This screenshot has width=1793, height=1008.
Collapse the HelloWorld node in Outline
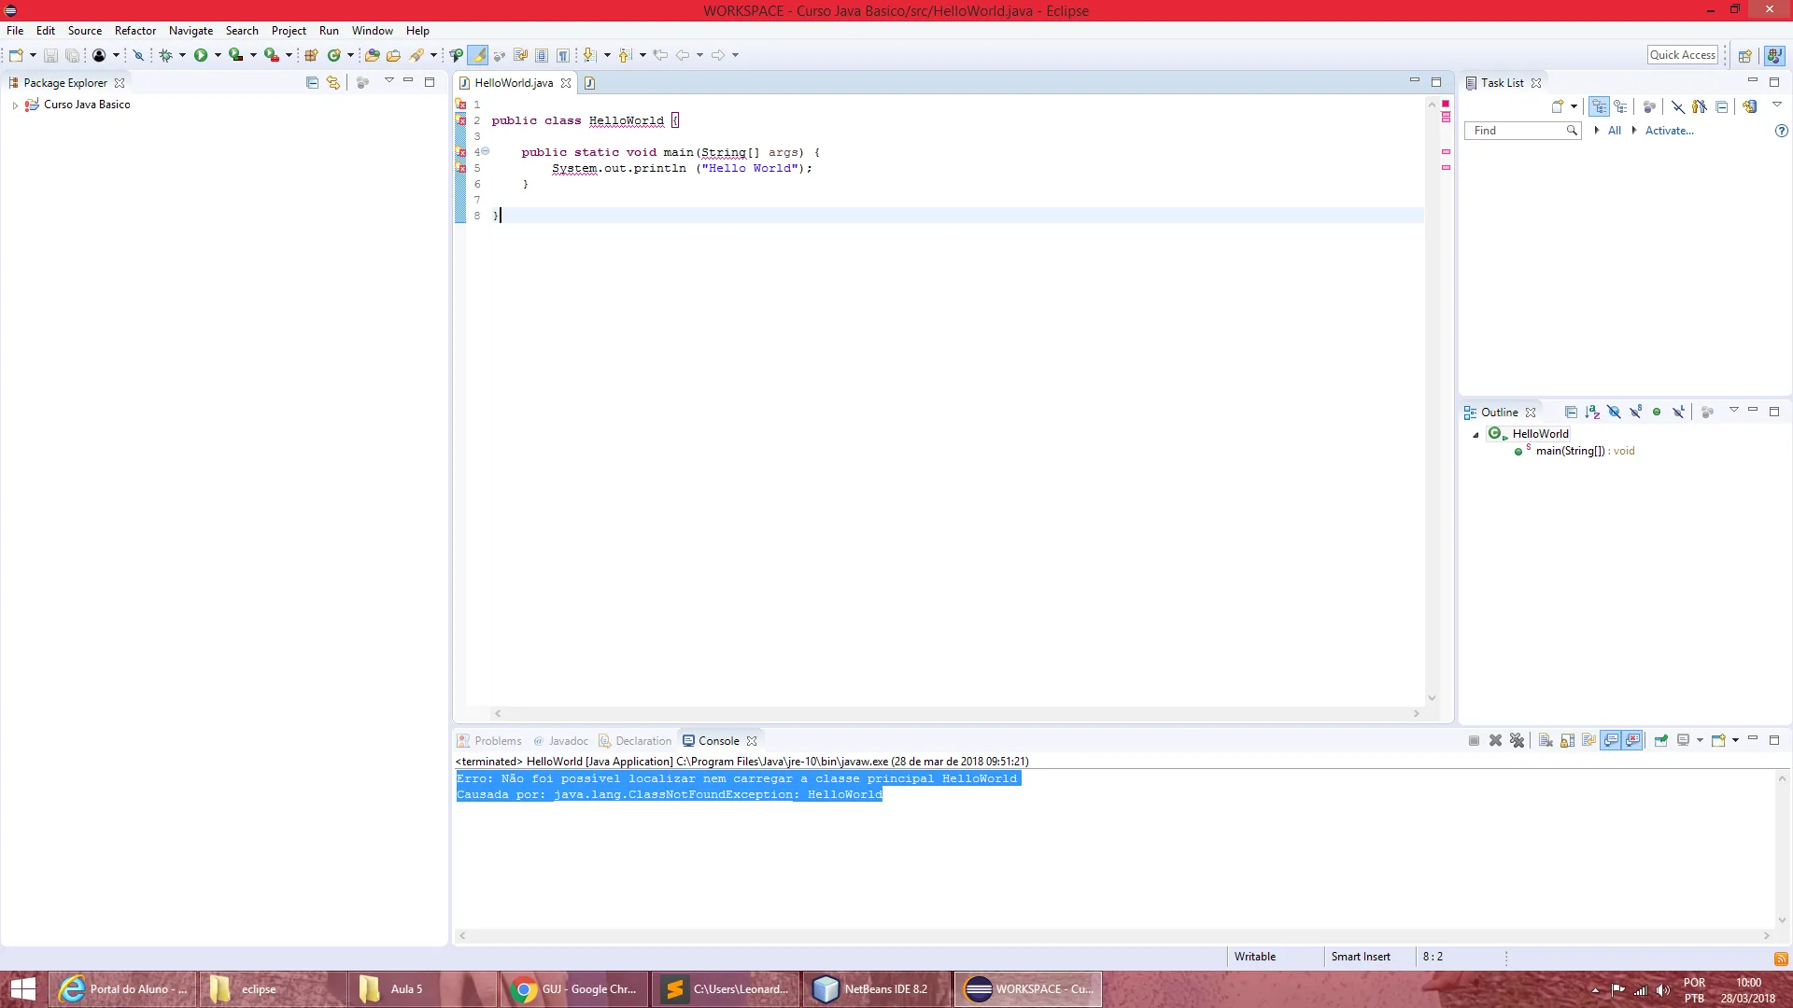coord(1475,435)
